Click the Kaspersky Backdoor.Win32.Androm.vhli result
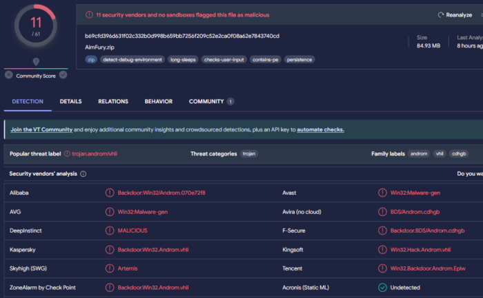Viewport: 483px width, 298px height. [153, 250]
